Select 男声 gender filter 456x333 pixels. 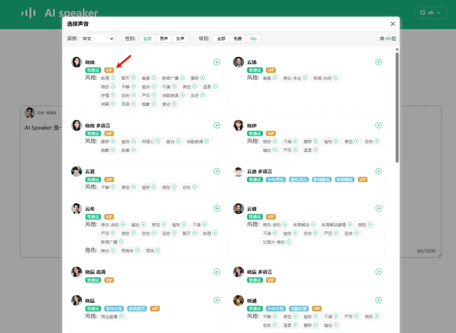[164, 39]
